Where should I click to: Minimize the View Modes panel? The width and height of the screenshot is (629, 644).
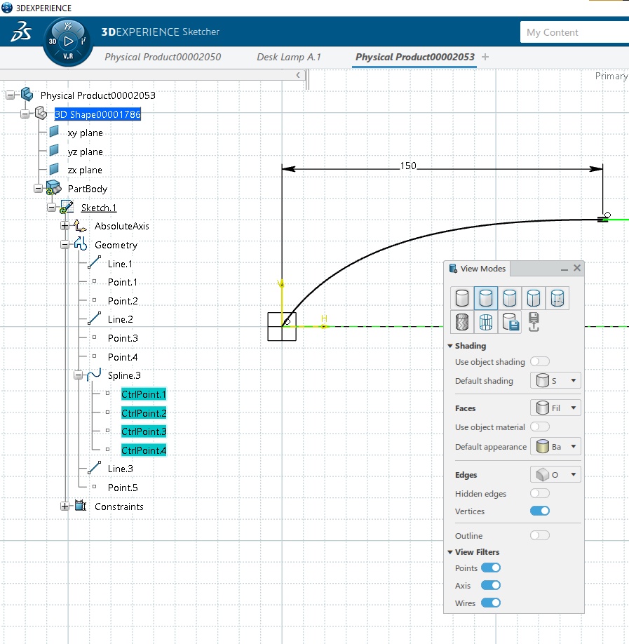(564, 269)
